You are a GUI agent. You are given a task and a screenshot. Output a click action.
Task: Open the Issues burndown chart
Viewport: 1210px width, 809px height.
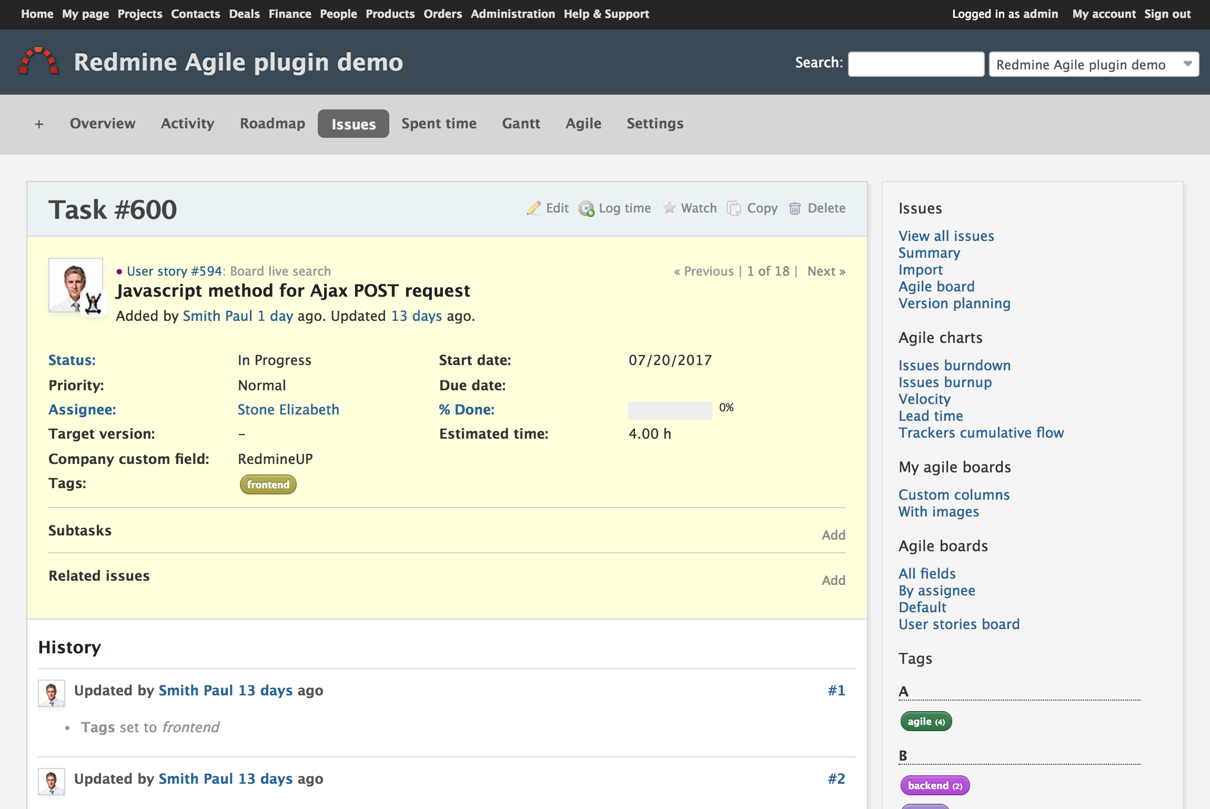(x=954, y=365)
